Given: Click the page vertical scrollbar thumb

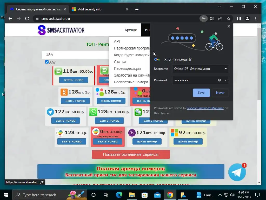Looking at the screenshot, I should [259, 64].
